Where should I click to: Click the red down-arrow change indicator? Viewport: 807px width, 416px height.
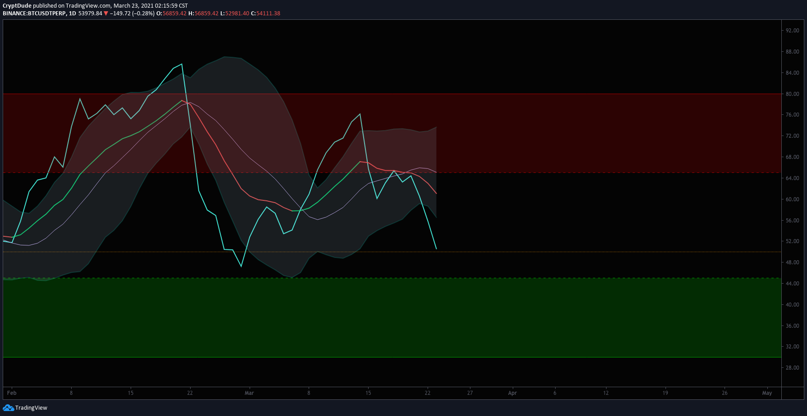(x=106, y=14)
